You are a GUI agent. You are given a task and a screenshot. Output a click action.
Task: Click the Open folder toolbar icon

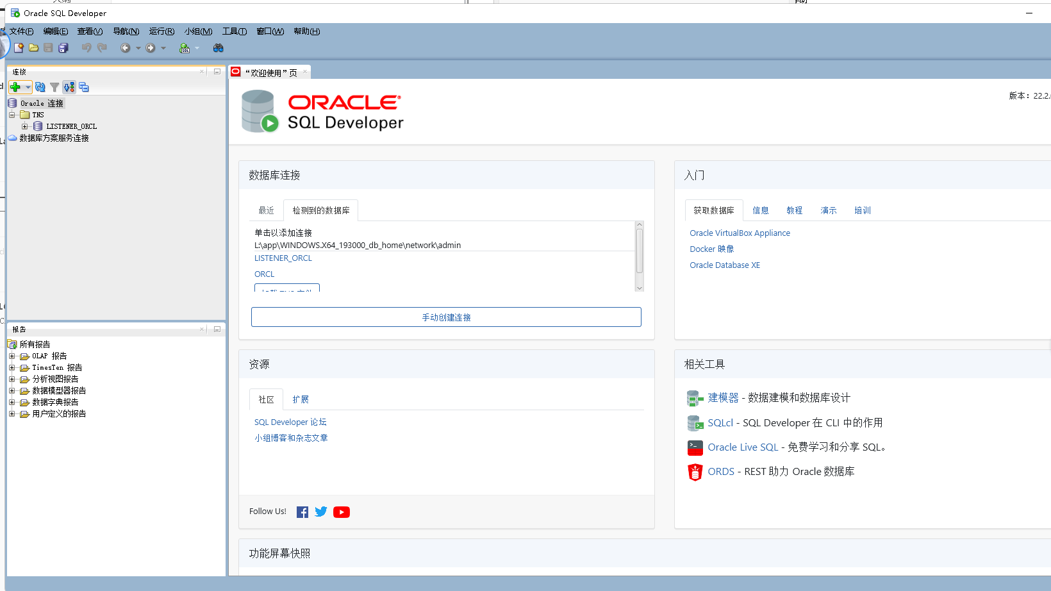[33, 48]
